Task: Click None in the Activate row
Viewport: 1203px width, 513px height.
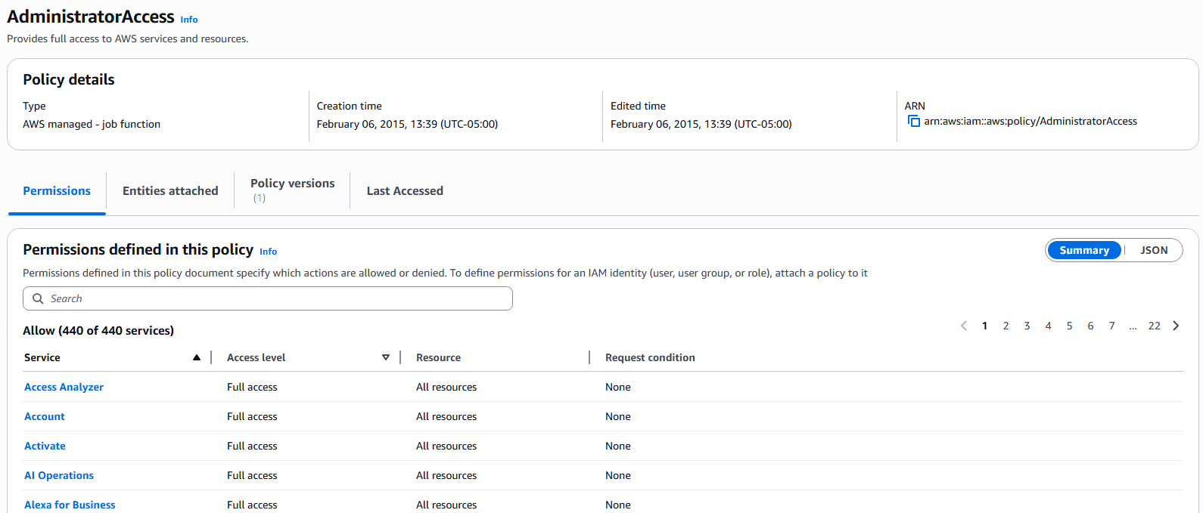Action: point(618,446)
